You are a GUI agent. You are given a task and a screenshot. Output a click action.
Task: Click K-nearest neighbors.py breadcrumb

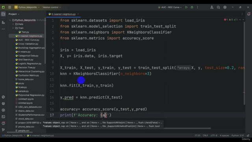coord(40,136)
